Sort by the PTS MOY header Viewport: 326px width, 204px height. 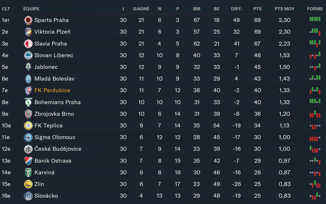(284, 9)
